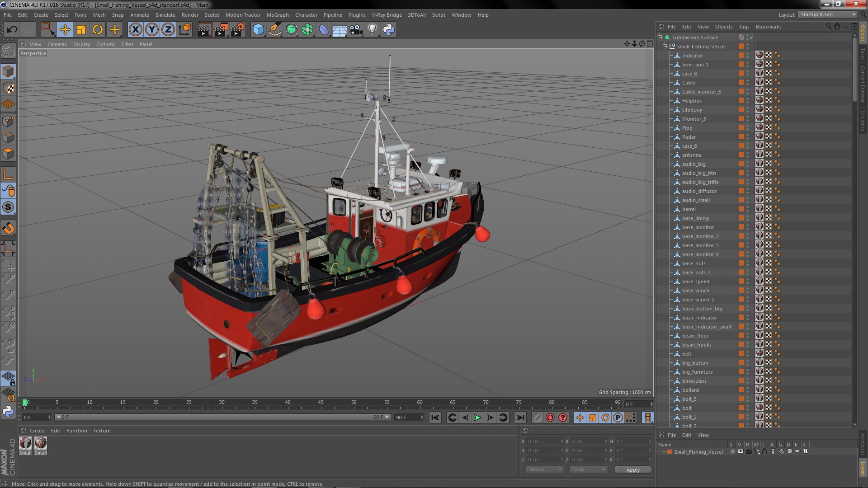Click the Scale tool icon
The image size is (868, 488).
click(x=81, y=30)
